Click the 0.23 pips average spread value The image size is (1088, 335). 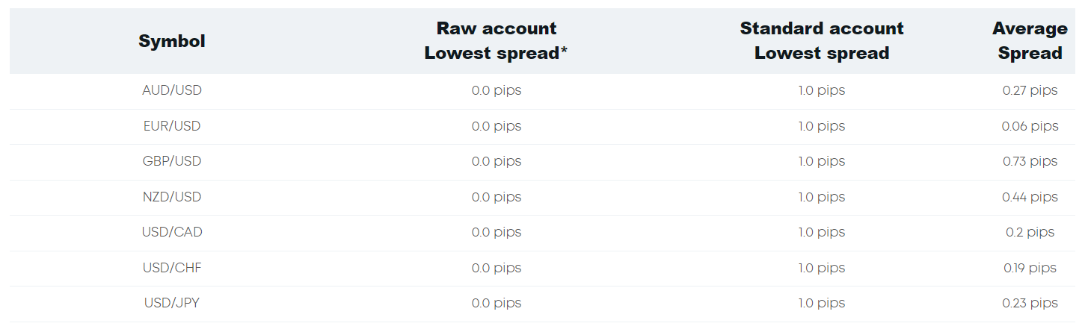tap(1030, 304)
